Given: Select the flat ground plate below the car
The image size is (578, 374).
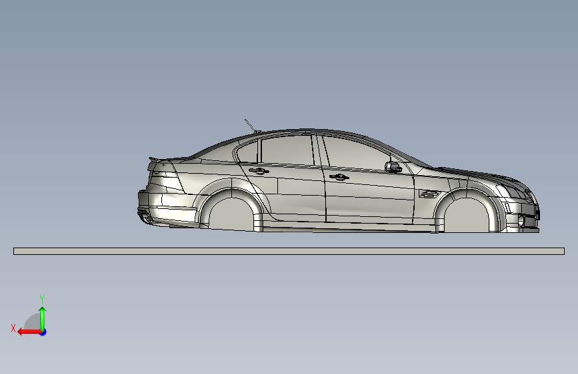Looking at the screenshot, I should 289,251.
